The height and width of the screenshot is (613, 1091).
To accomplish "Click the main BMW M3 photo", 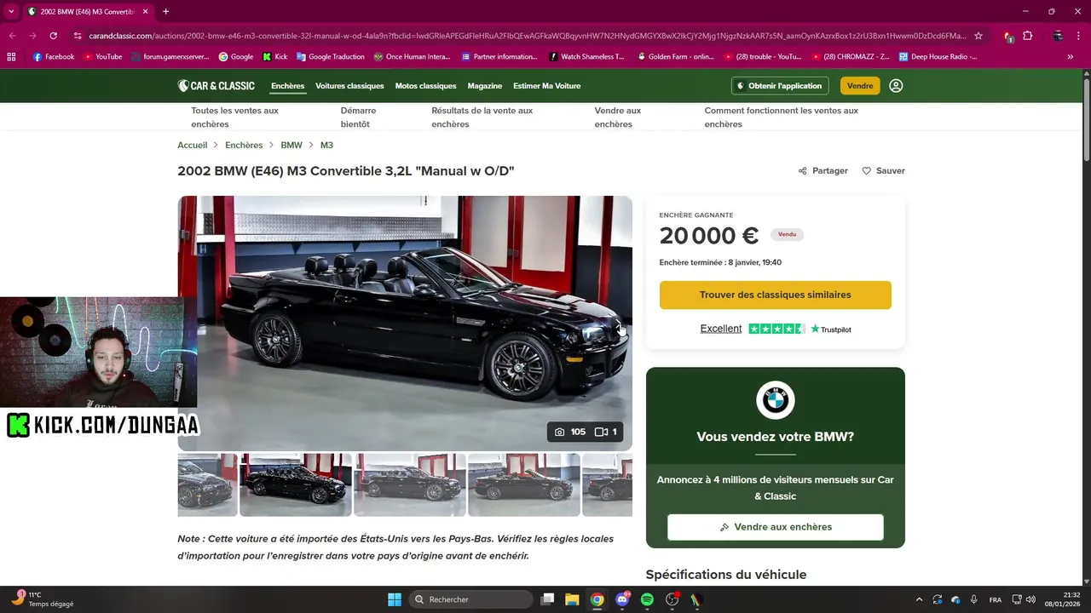I will coord(405,323).
